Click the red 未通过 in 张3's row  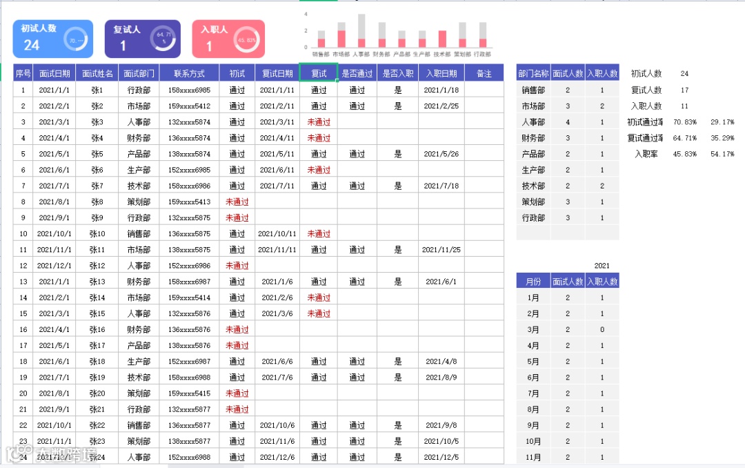[319, 121]
